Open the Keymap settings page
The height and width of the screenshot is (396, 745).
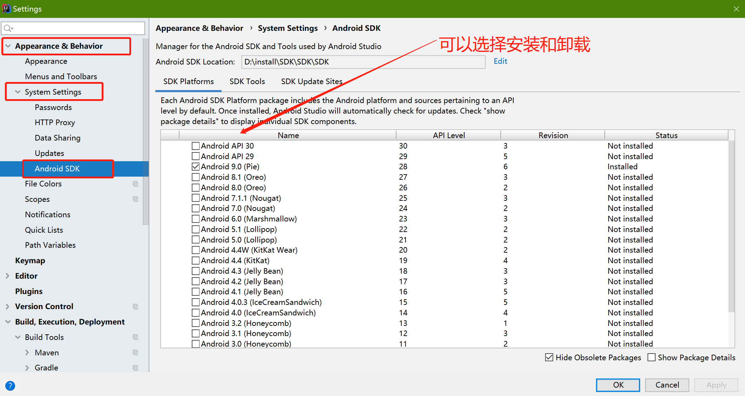point(30,260)
